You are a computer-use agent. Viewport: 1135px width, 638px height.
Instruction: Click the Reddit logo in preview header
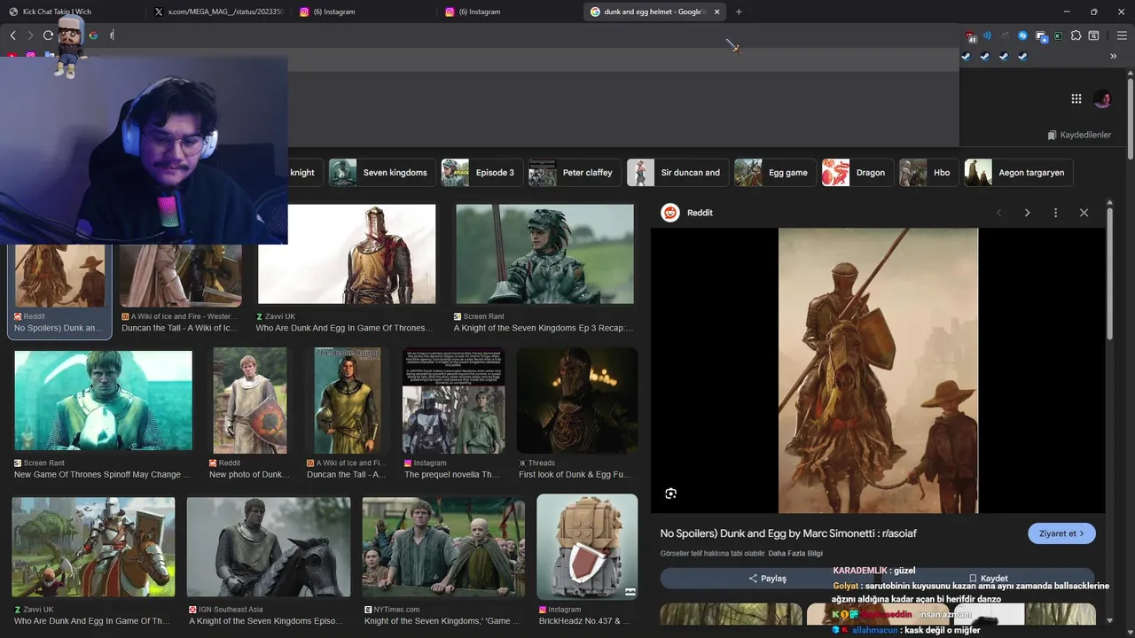click(670, 213)
